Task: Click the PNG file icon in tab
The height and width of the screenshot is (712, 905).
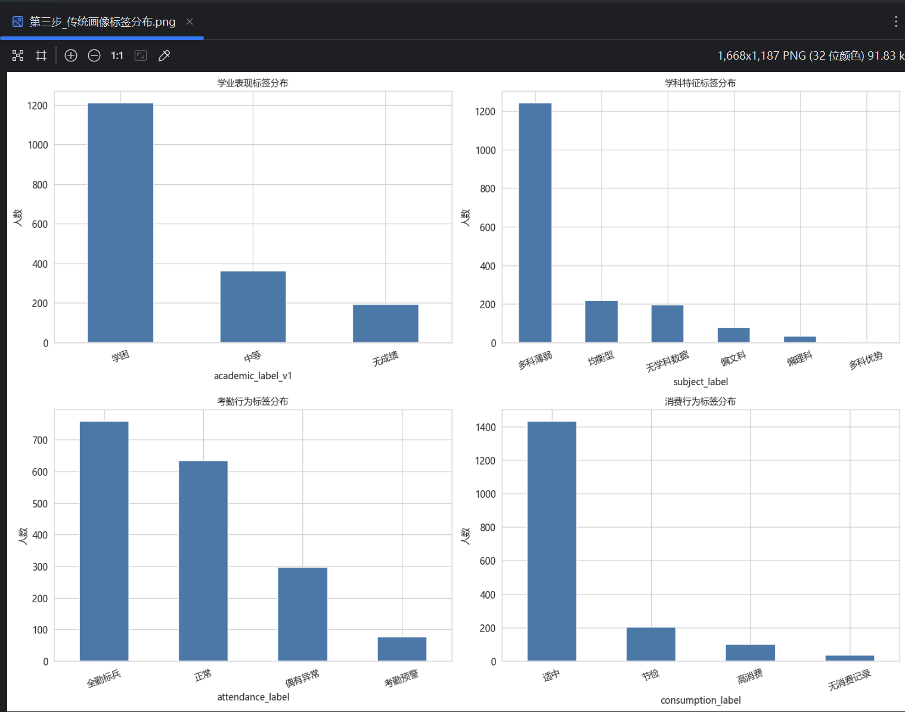Action: click(18, 21)
